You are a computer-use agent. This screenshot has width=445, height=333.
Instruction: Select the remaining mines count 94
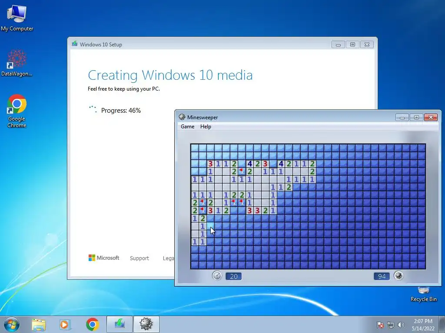(382, 276)
